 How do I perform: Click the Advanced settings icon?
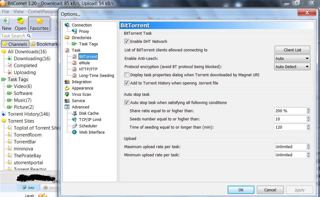tap(67, 107)
